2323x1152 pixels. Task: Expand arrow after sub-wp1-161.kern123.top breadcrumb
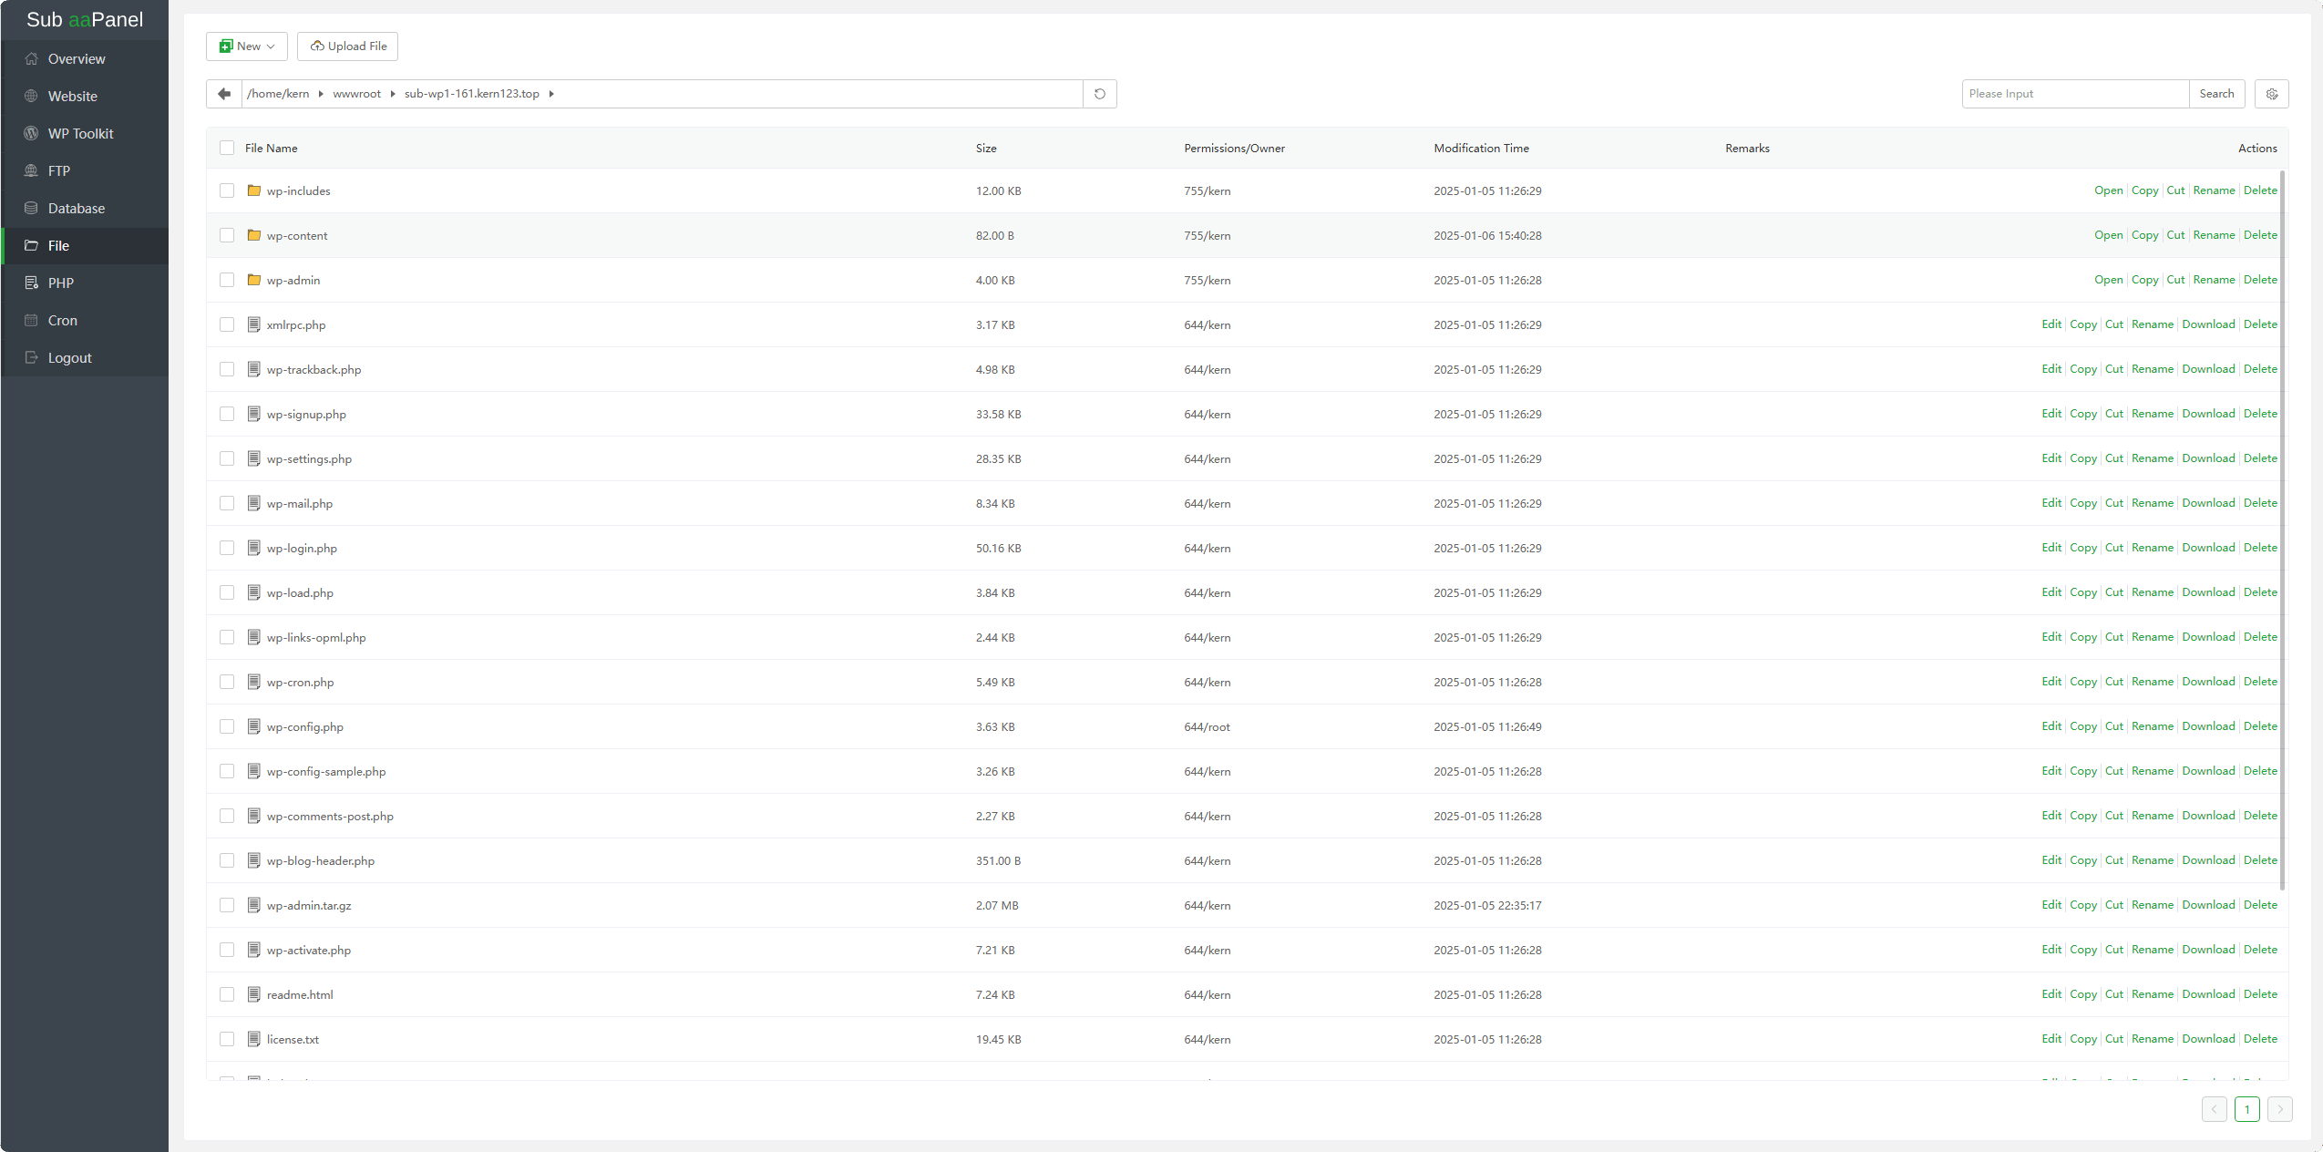tap(551, 94)
